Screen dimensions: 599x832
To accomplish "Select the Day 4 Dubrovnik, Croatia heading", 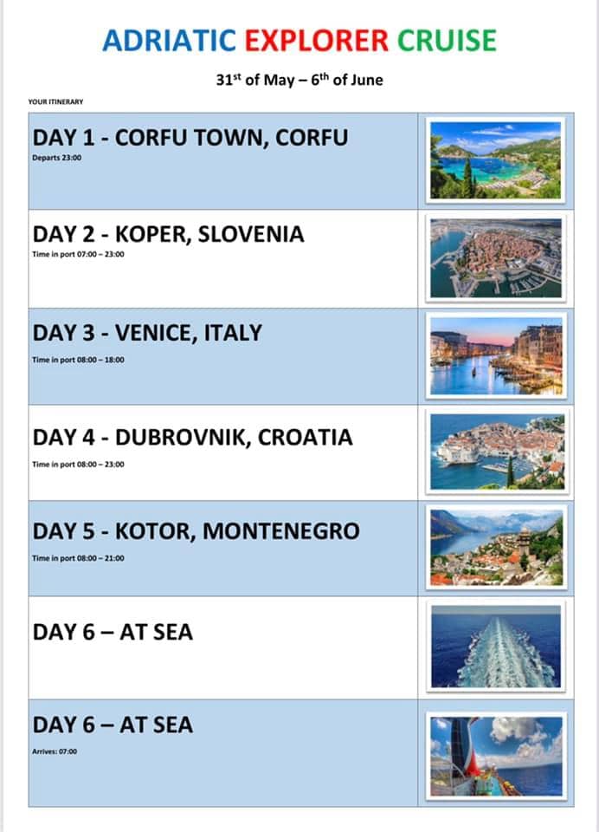I will 192,438.
